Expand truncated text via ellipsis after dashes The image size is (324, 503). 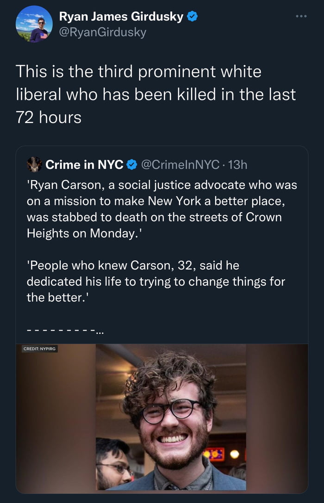[x=100, y=331]
